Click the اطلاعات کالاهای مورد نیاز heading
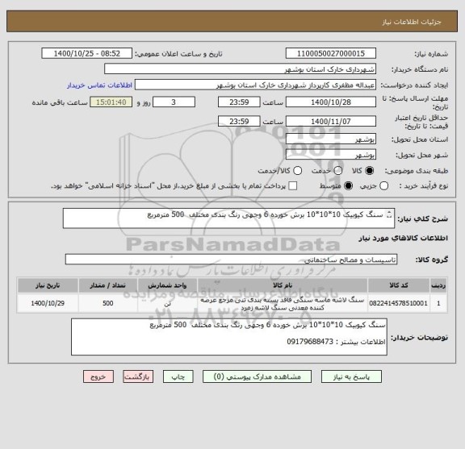 [x=404, y=239]
